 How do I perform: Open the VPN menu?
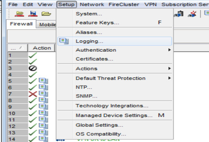click(x=150, y=4)
